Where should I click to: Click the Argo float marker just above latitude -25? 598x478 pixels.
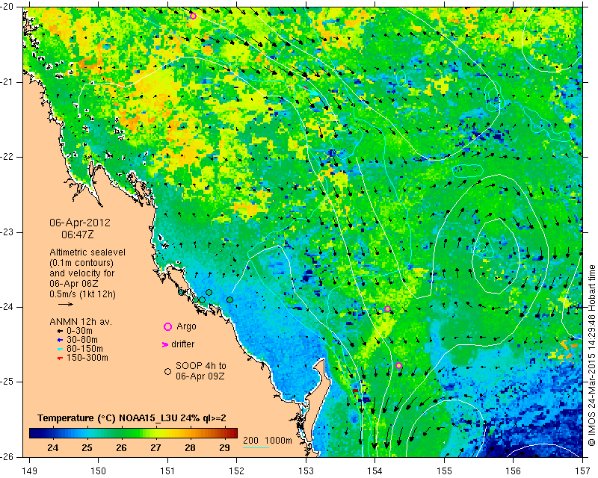pos(398,365)
